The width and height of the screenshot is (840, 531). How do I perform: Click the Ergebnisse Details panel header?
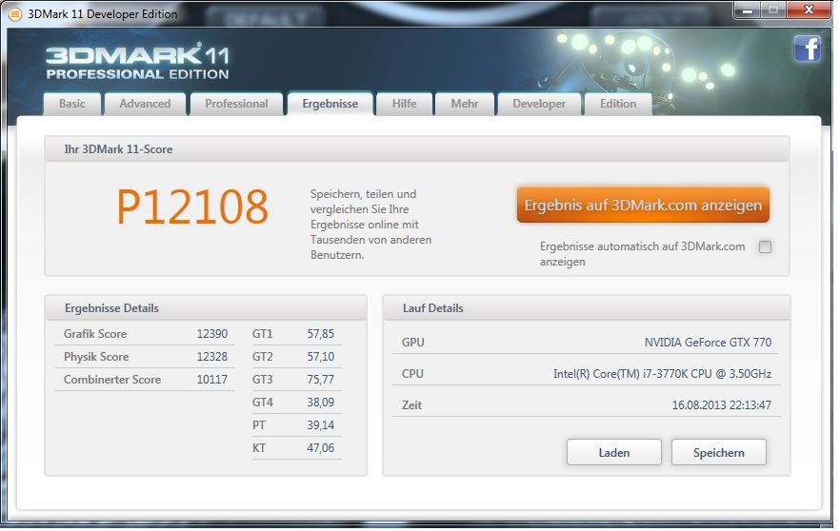206,308
